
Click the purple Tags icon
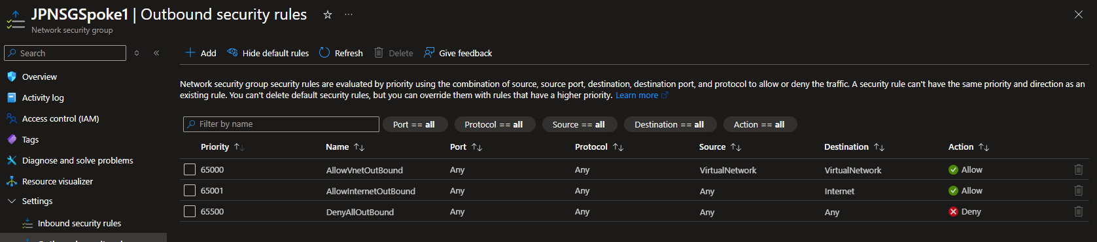coord(12,139)
